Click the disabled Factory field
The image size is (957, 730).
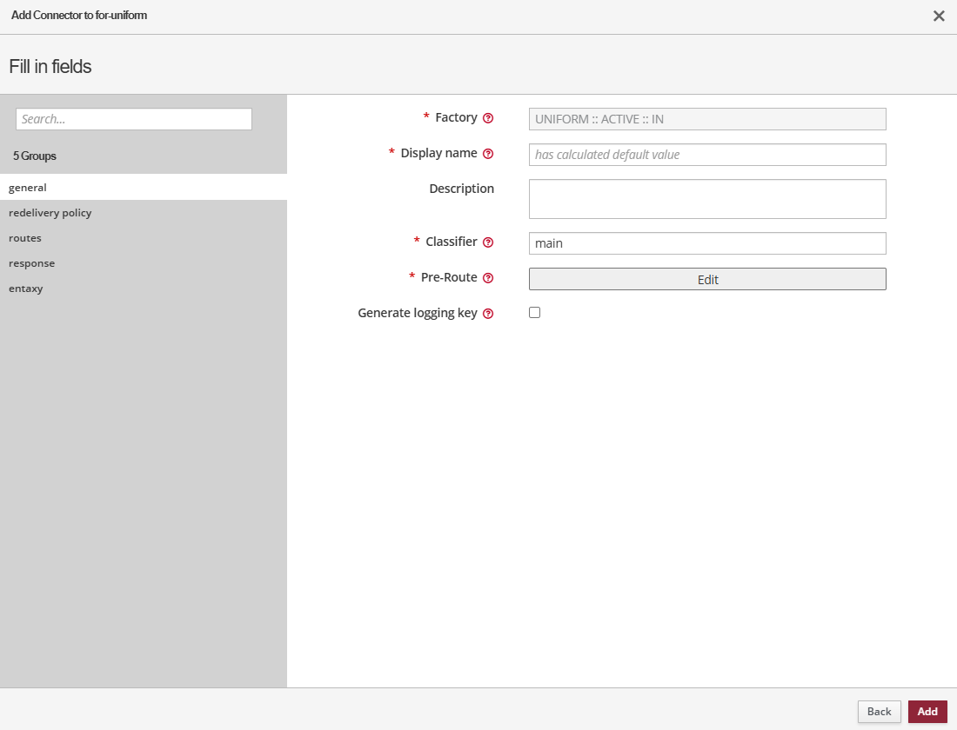coord(707,119)
